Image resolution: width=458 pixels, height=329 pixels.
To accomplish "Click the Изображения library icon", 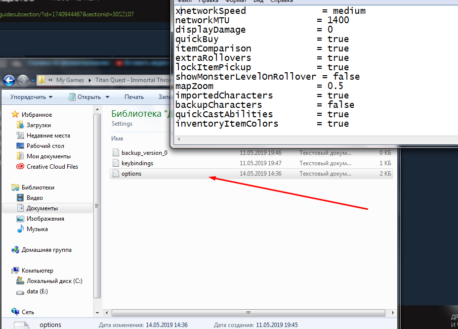I will coord(20,219).
